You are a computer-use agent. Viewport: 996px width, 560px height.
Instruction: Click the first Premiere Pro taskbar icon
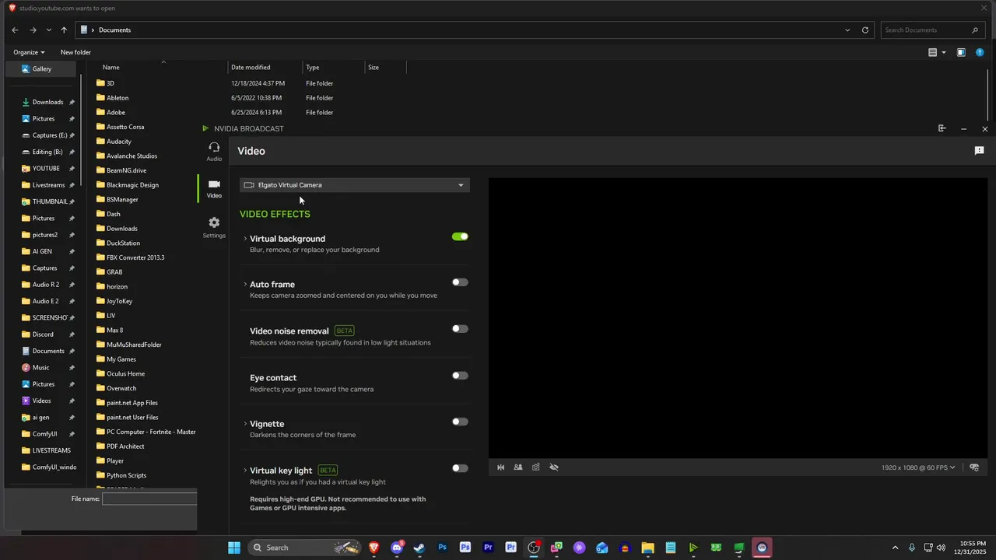point(488,548)
